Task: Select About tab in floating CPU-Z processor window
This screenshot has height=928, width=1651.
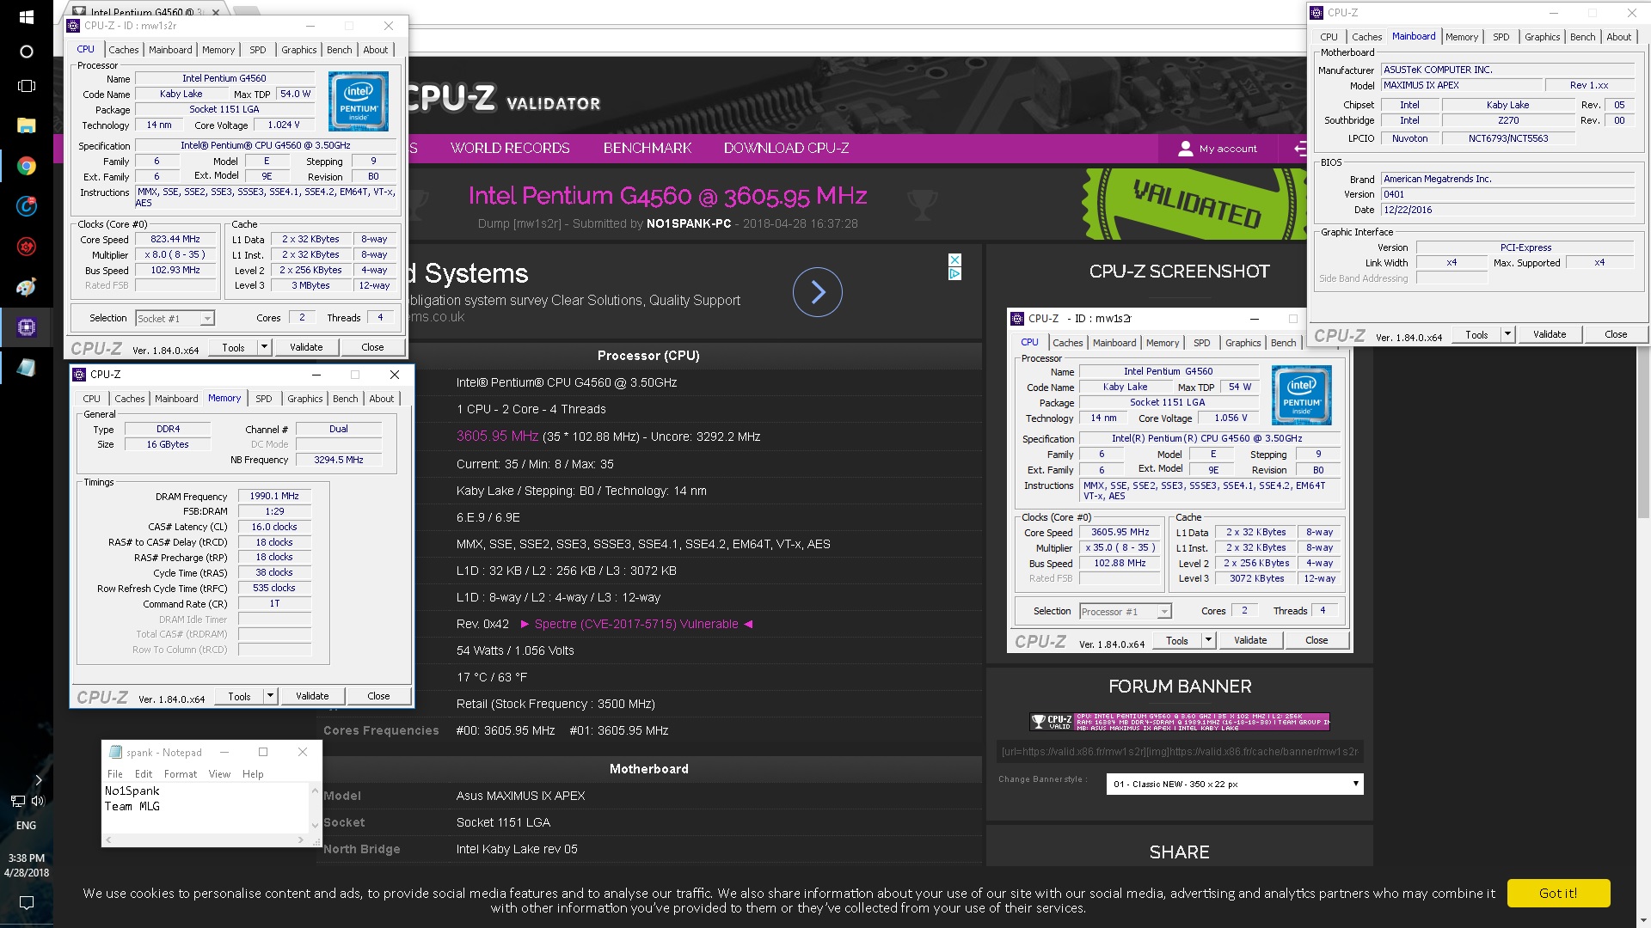Action: (375, 50)
